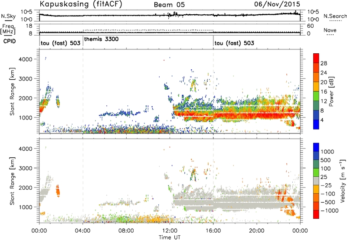The height and width of the screenshot is (240, 347).
Task: Click the blue top of the velocity colorbar
Action: [316, 147]
